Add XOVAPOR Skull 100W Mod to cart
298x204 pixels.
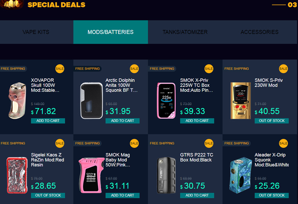[48, 121]
